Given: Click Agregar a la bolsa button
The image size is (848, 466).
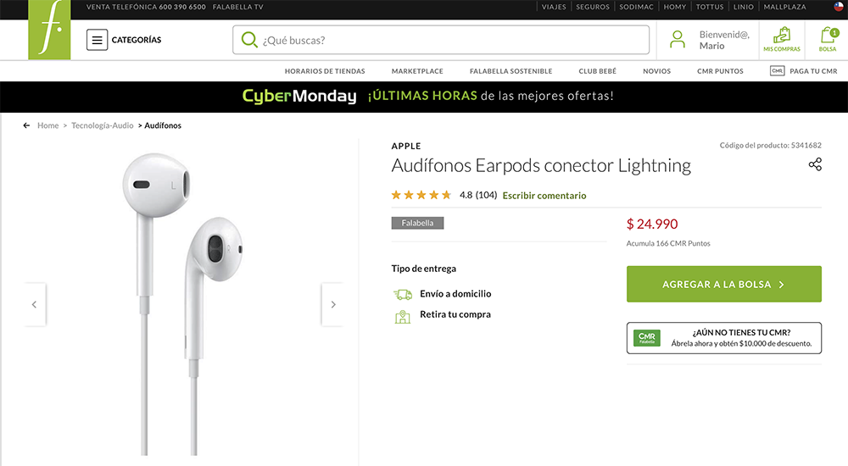Looking at the screenshot, I should tap(723, 284).
